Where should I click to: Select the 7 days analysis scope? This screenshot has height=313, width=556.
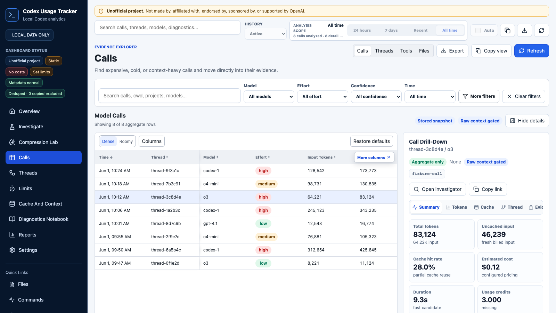(391, 31)
